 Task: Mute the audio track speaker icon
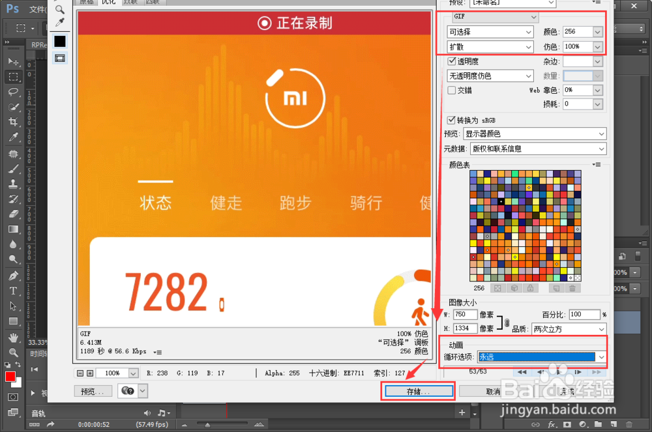pyautogui.click(x=147, y=413)
